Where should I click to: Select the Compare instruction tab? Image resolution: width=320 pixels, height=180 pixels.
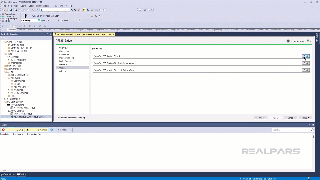click(x=89, y=30)
